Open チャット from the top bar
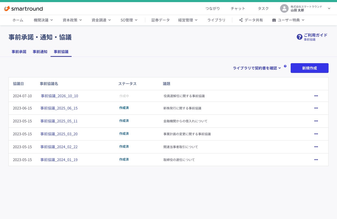 pos(238,8)
